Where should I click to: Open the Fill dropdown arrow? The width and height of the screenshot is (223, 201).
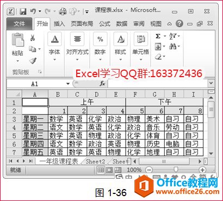(x=164, y=47)
